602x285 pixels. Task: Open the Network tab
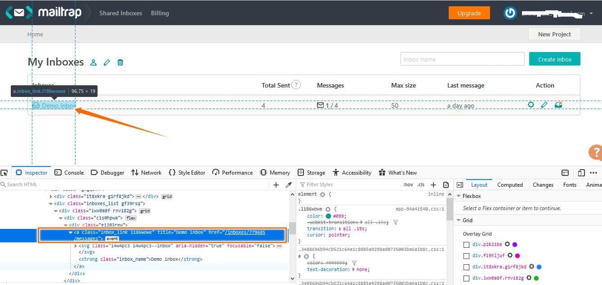pyautogui.click(x=147, y=173)
